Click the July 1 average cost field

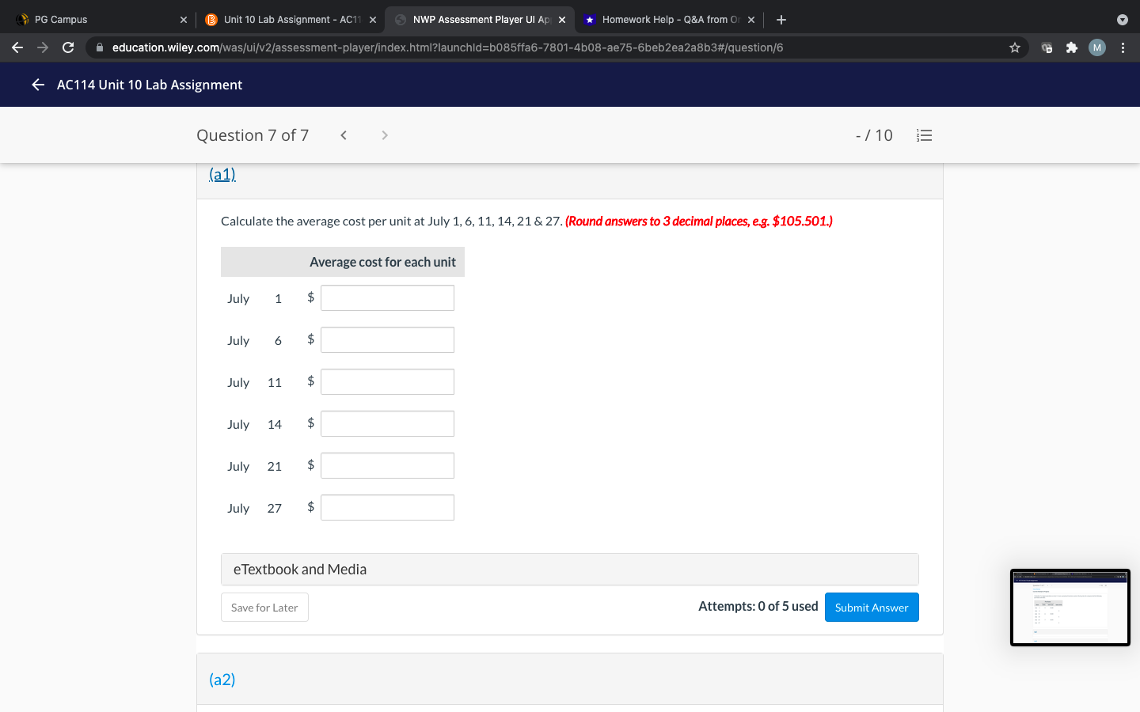(387, 298)
